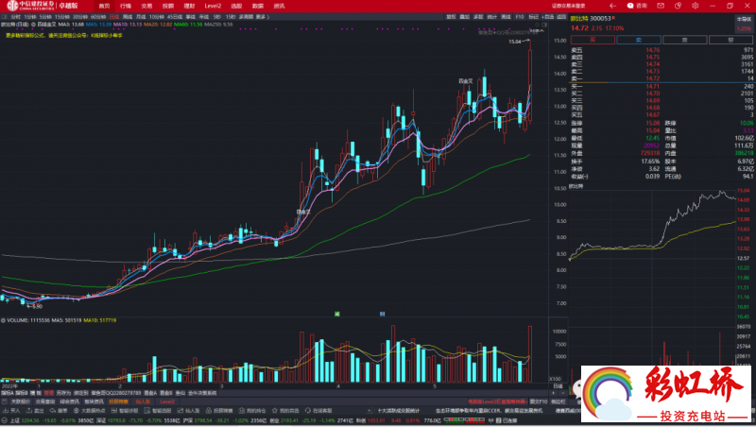Open the mail envelope icon
756x427 pixels.
(x=661, y=6)
